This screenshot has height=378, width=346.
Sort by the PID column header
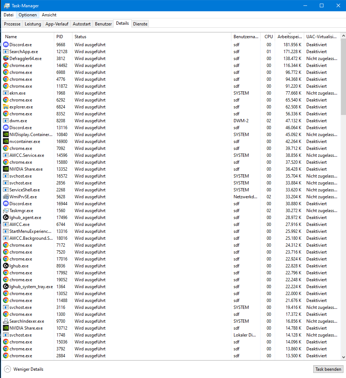63,37
